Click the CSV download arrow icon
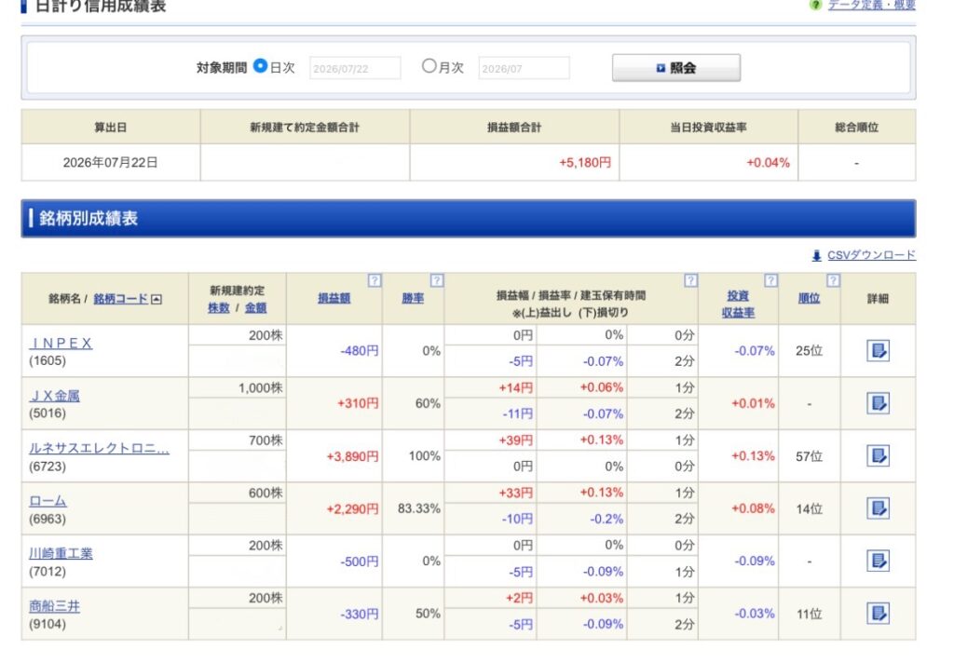The image size is (954, 663). pos(816,255)
